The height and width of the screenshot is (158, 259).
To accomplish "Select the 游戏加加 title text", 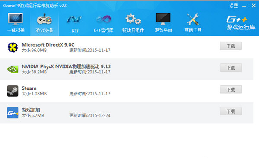I will click(x=31, y=110).
